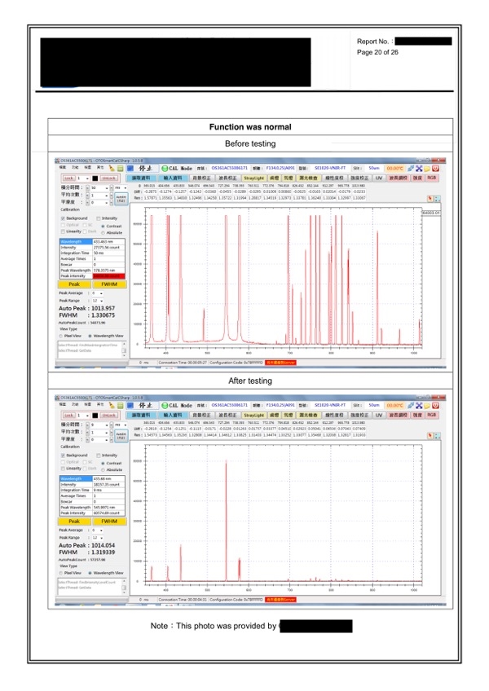Click the yellow folder icon in Before testing toolbar

(x=427, y=169)
